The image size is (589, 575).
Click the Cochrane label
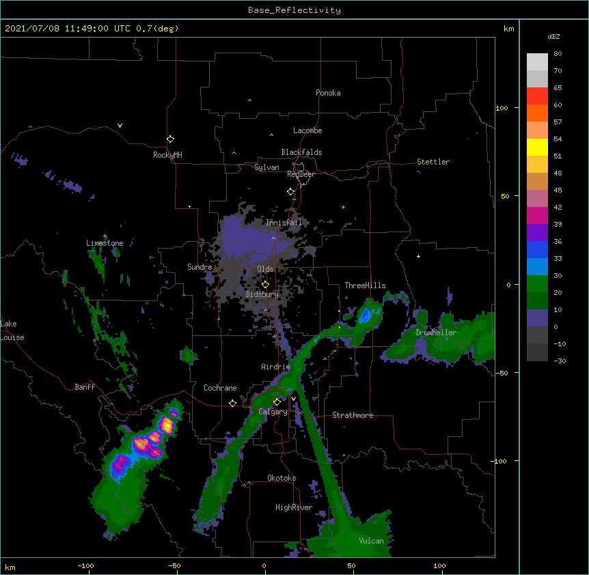[x=220, y=388]
